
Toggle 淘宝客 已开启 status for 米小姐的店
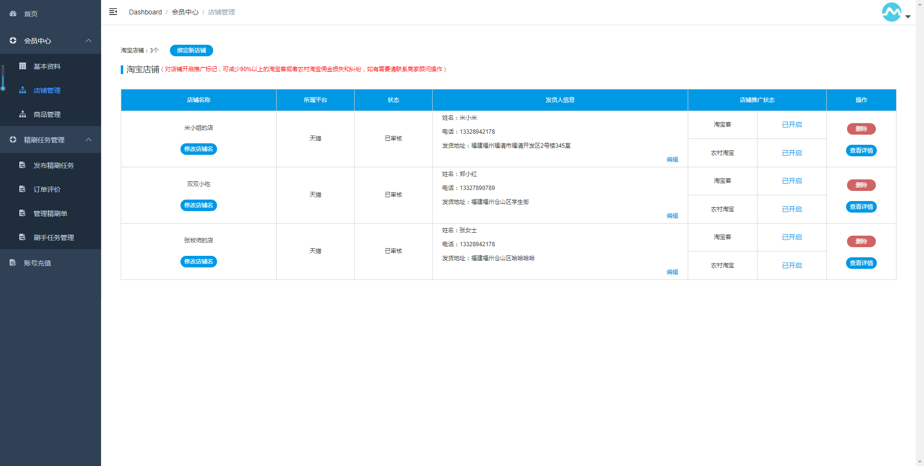pos(792,125)
